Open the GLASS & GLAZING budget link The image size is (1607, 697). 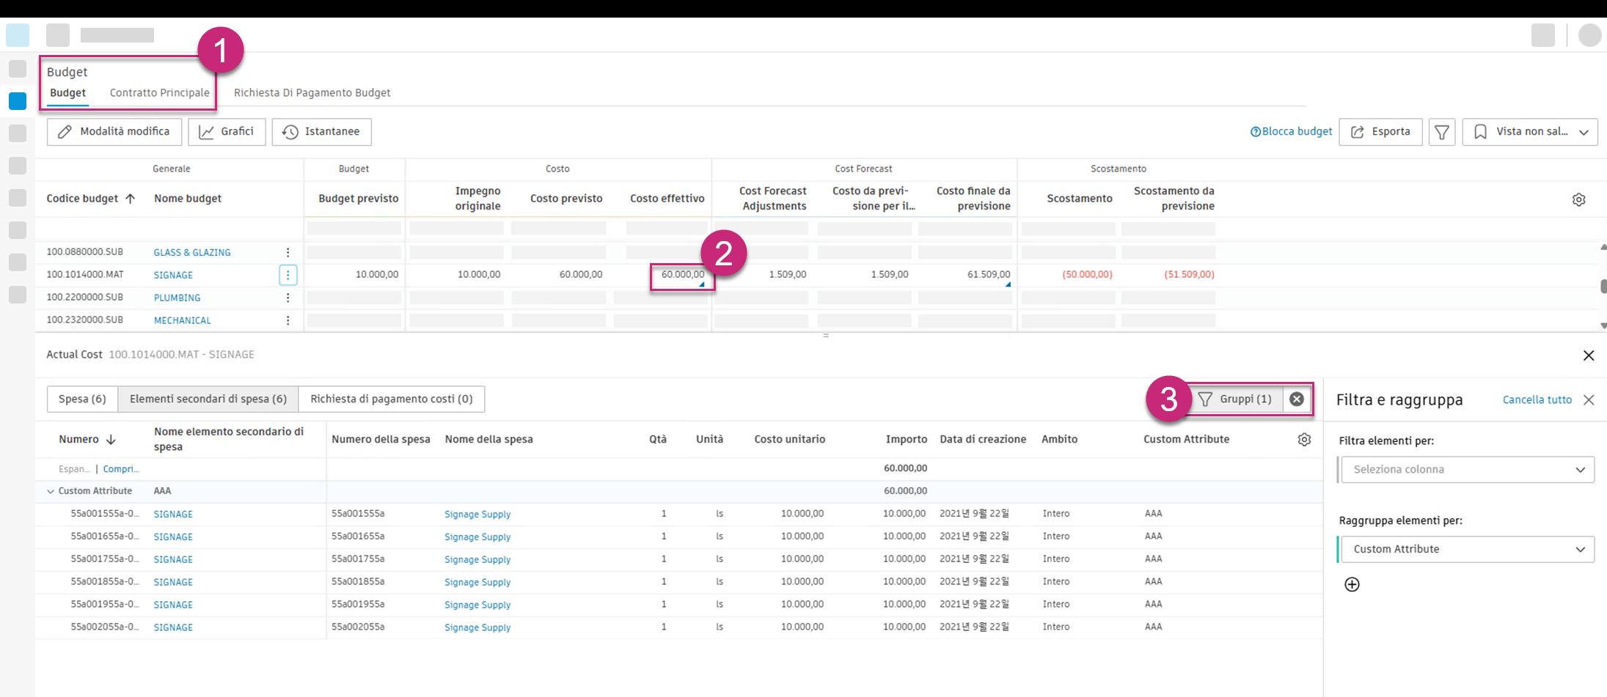[x=192, y=253]
